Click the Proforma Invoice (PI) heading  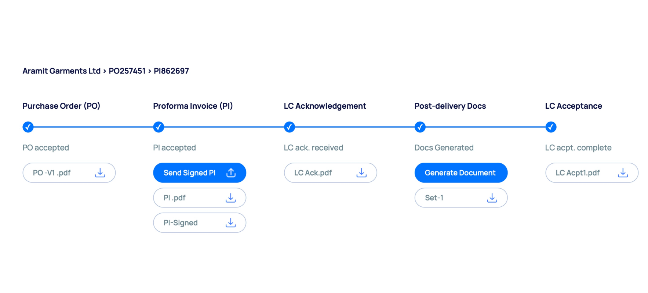point(193,106)
